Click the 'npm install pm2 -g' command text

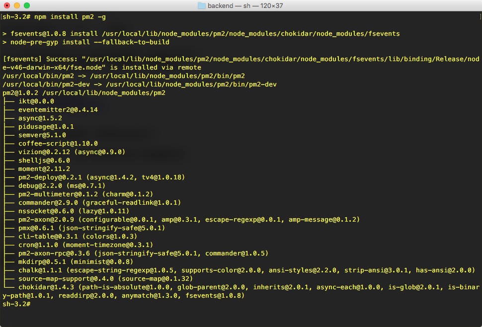[x=70, y=17]
